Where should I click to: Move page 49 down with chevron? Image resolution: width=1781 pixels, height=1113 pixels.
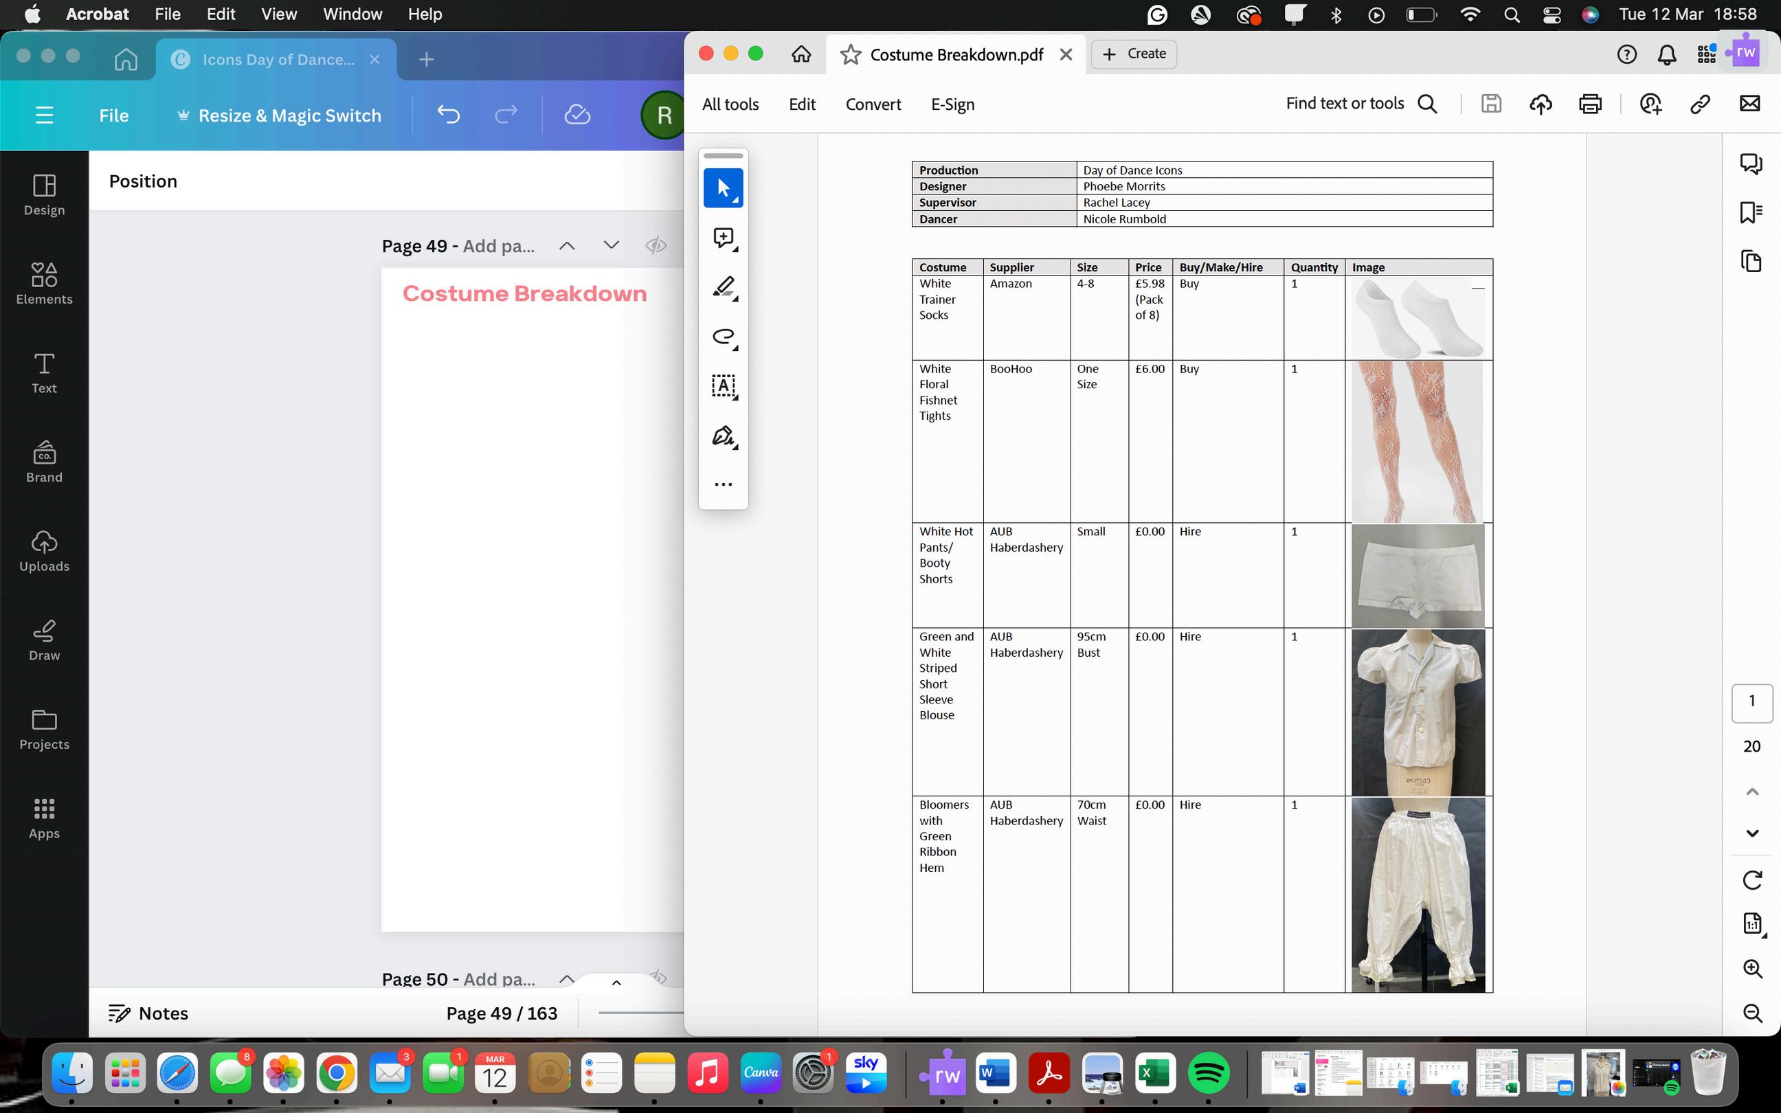tap(611, 245)
